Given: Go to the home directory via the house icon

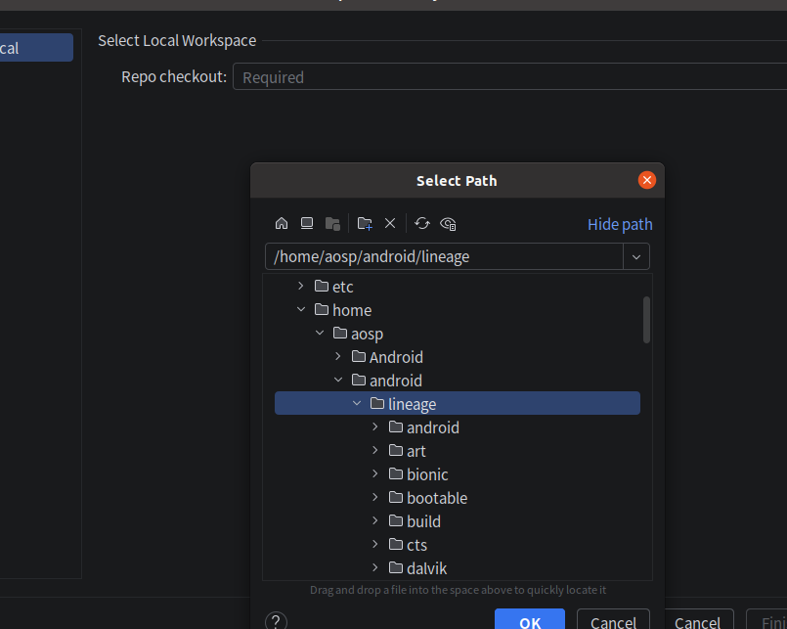Looking at the screenshot, I should (282, 223).
